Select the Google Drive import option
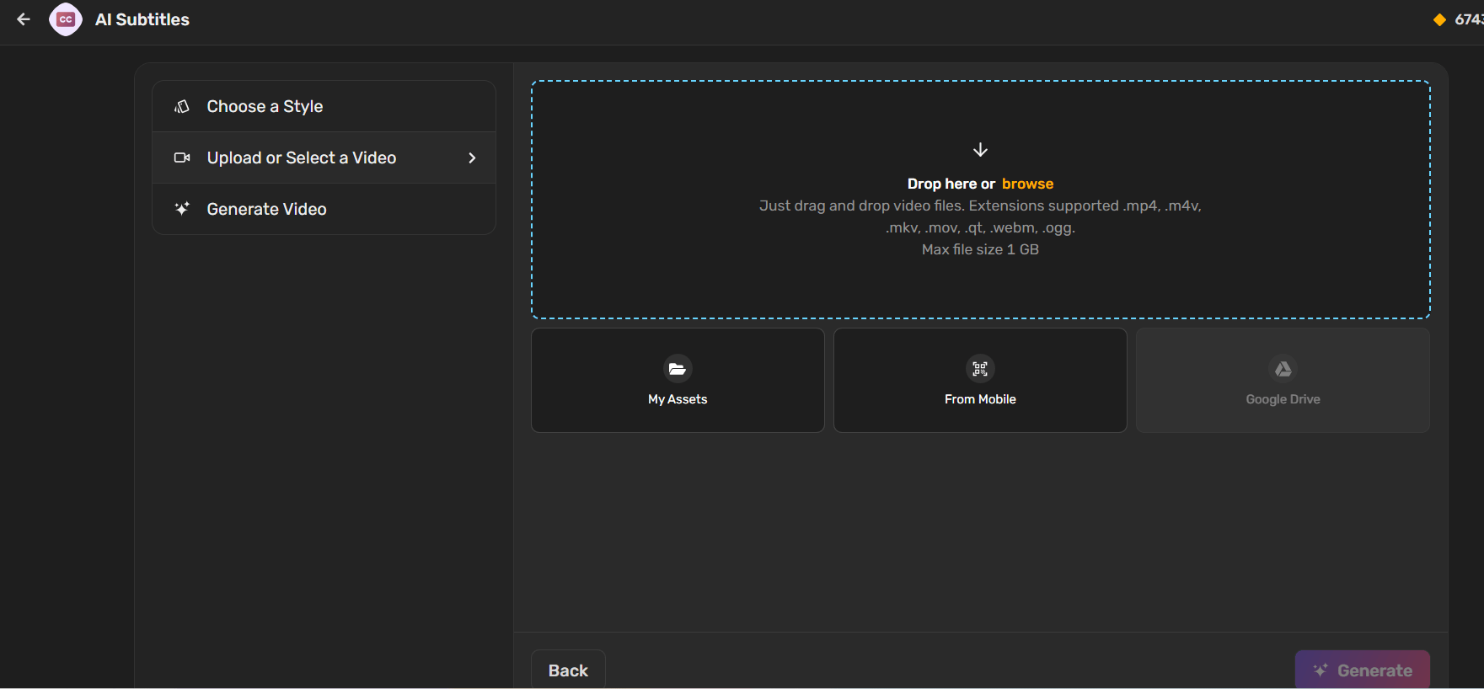The image size is (1484, 689). coord(1283,380)
